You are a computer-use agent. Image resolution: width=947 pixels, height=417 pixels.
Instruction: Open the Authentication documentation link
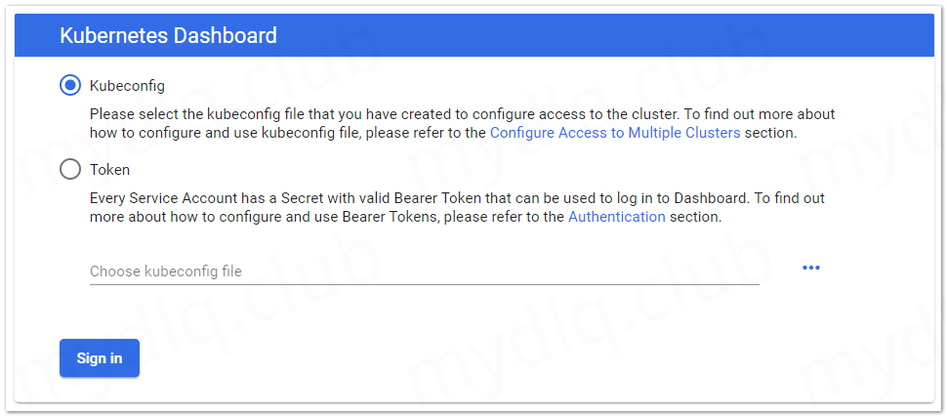tap(616, 217)
